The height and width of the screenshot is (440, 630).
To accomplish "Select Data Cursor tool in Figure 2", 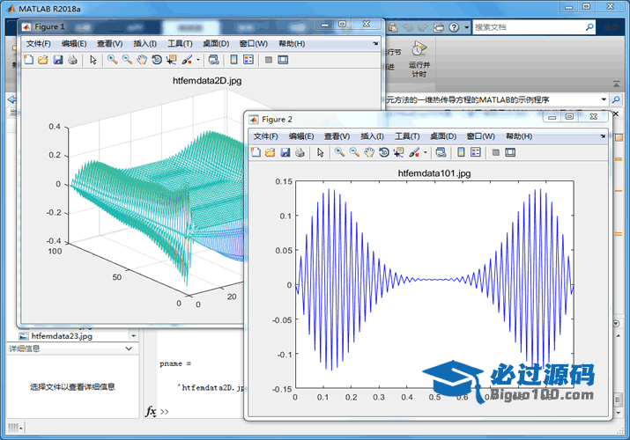I will [398, 152].
